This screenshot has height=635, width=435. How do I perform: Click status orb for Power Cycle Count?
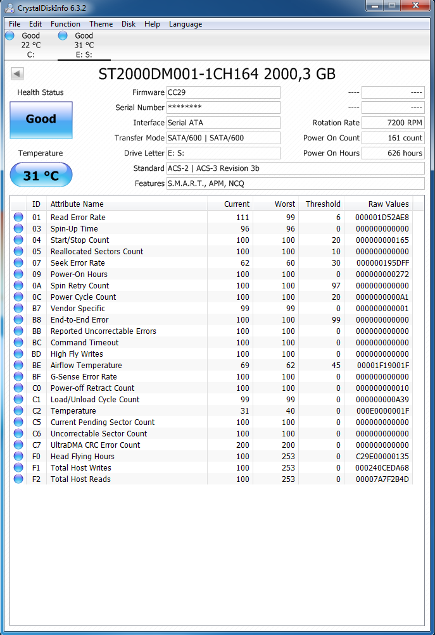click(18, 297)
